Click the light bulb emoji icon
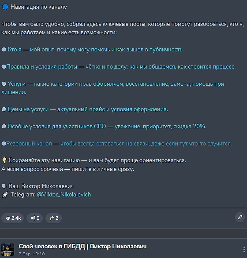Image resolution: width=247 pixels, height=258 pixels. (4, 160)
